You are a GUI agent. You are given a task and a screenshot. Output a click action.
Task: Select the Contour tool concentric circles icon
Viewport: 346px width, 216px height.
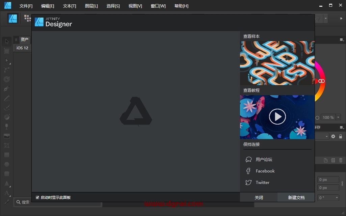click(7, 79)
